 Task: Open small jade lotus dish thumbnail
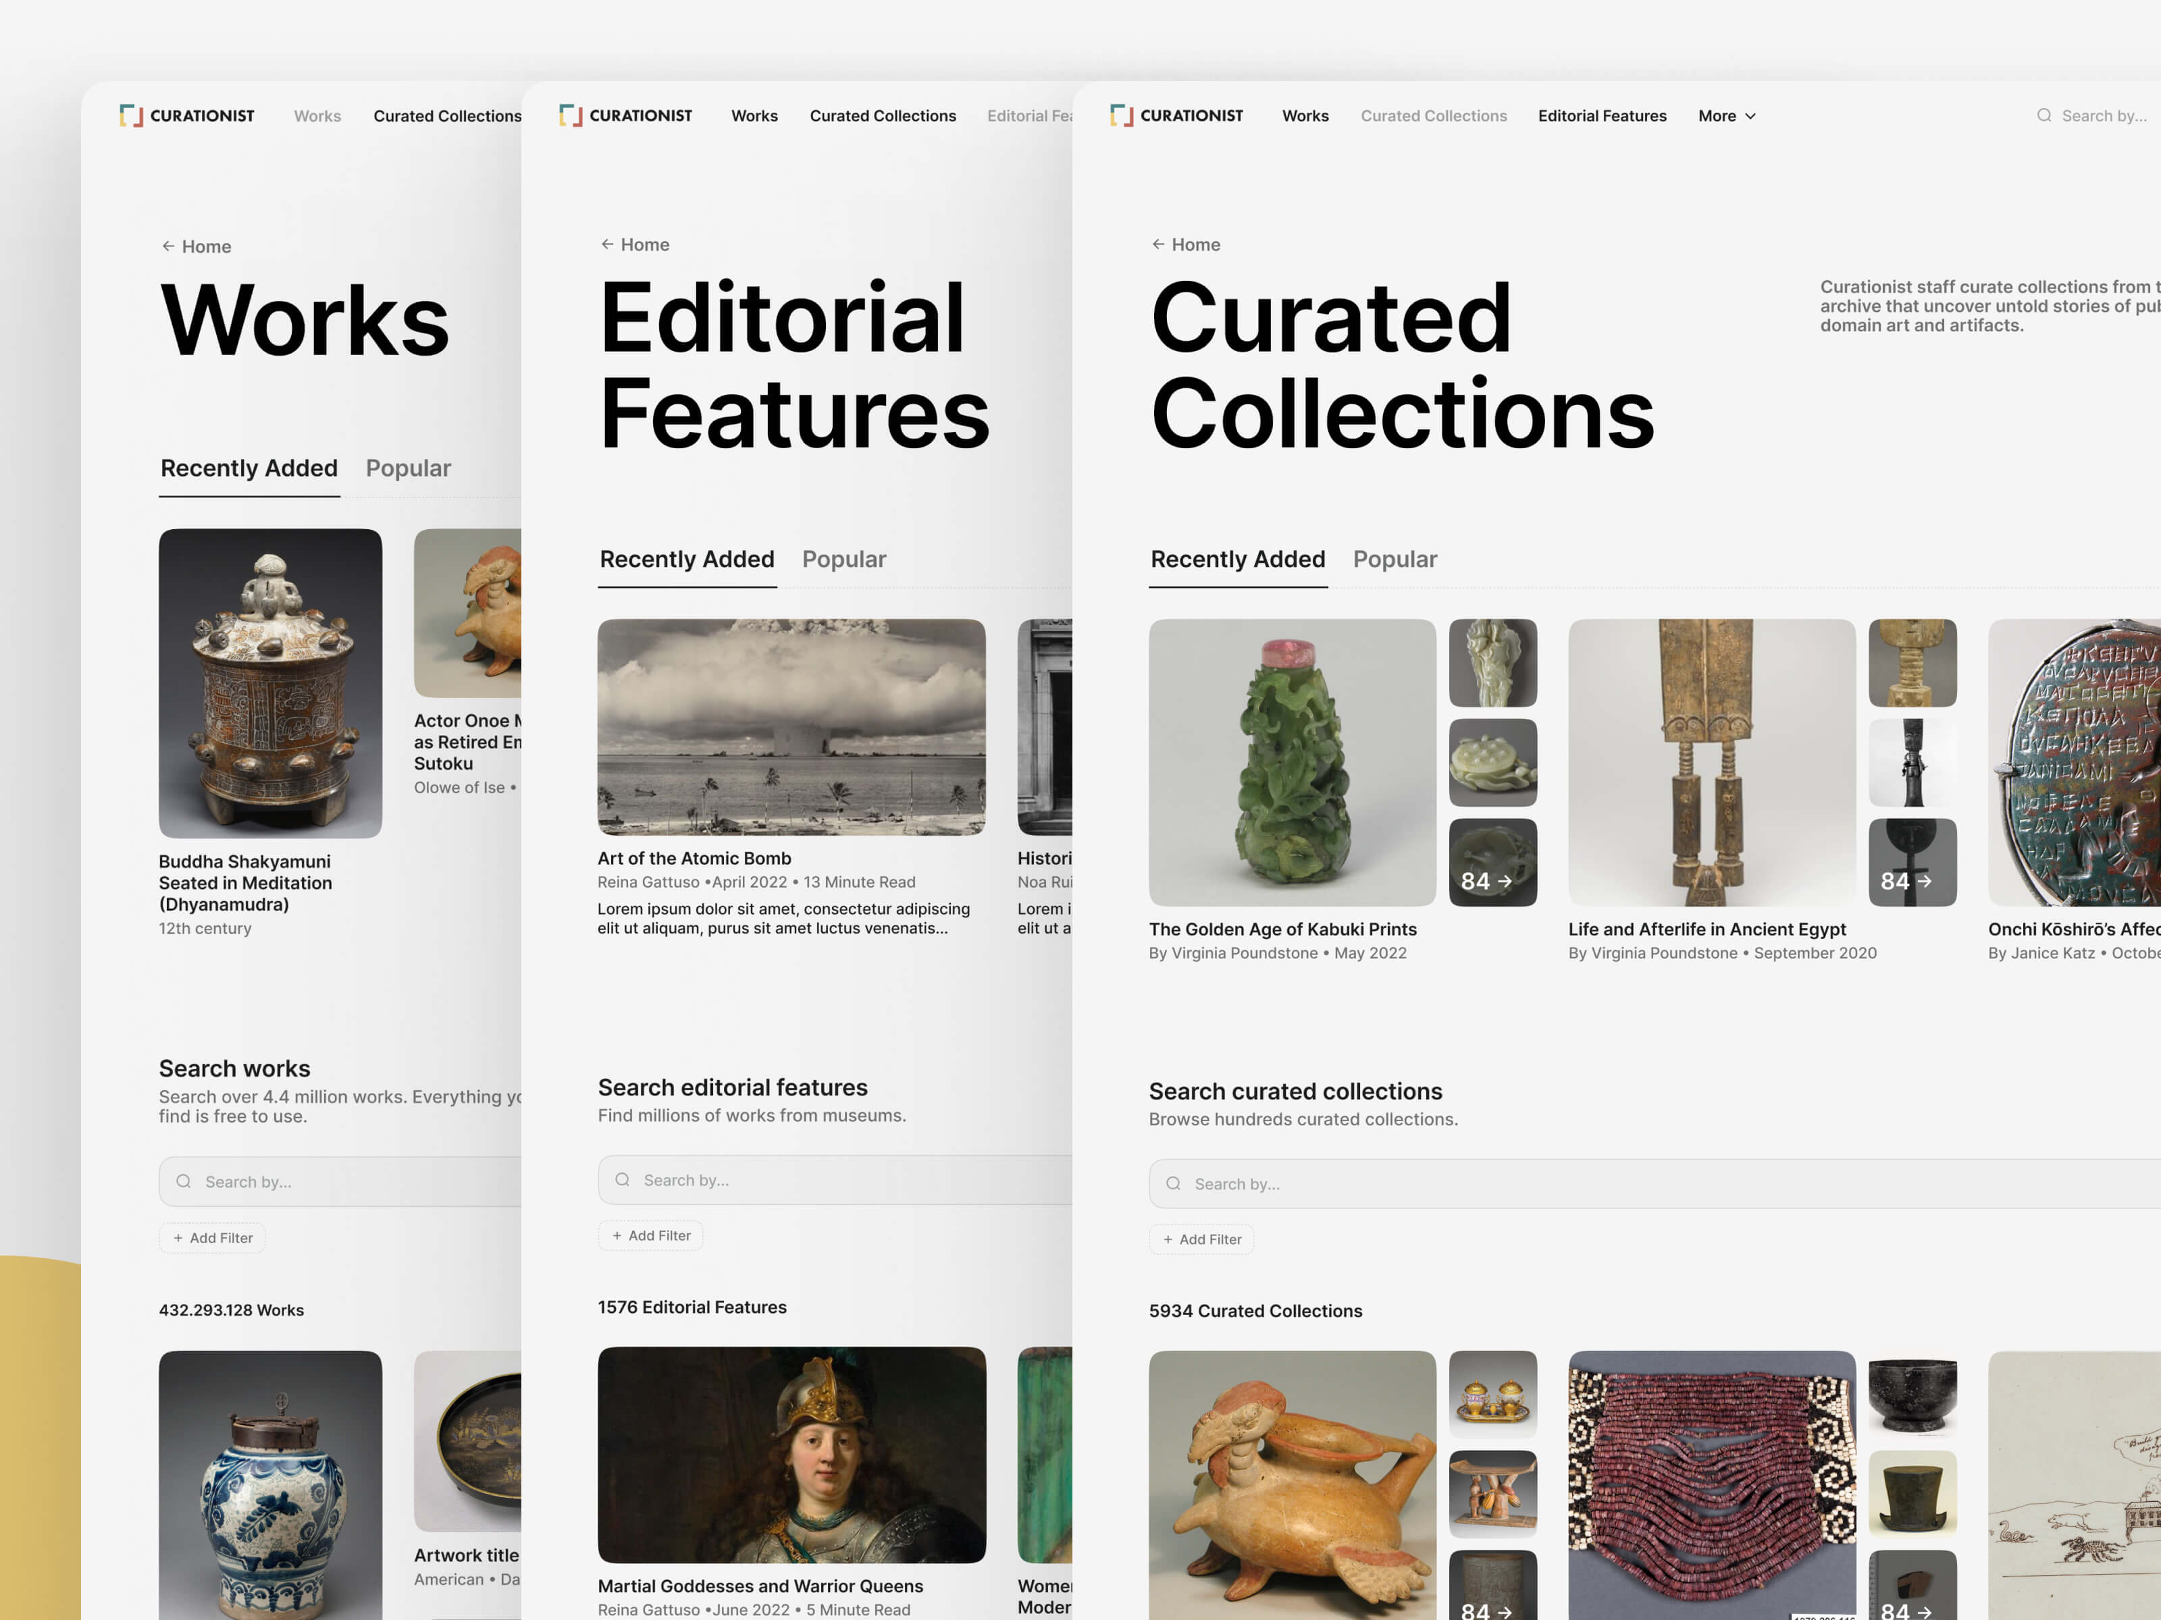(x=1492, y=763)
